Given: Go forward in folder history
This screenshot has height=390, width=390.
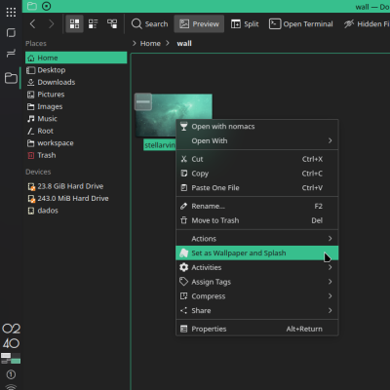Looking at the screenshot, I should [51, 23].
